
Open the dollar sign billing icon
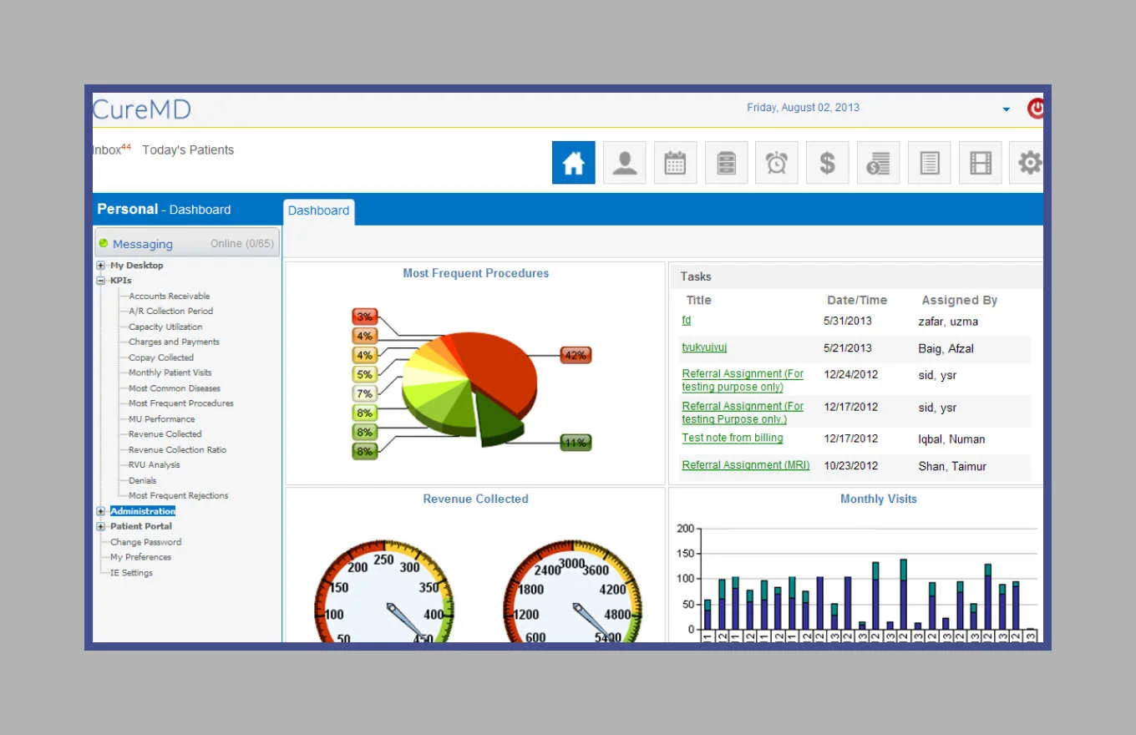pyautogui.click(x=827, y=163)
